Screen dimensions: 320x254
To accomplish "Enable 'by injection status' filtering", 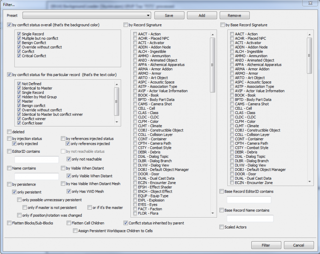I will pyautogui.click(x=9, y=139).
